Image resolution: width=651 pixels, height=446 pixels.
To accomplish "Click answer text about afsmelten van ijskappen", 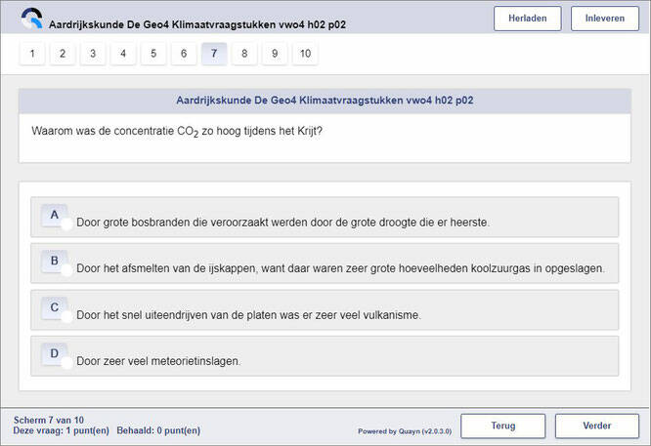I will [x=340, y=268].
